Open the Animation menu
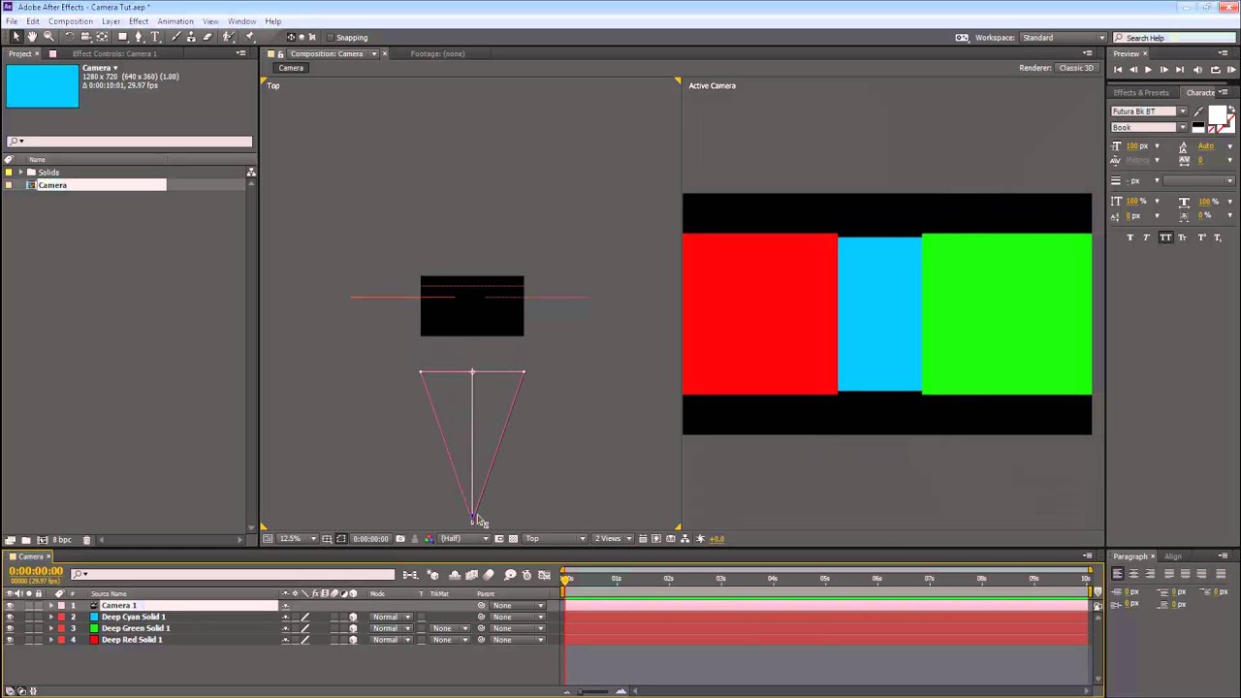Image resolution: width=1241 pixels, height=698 pixels. pos(175,20)
